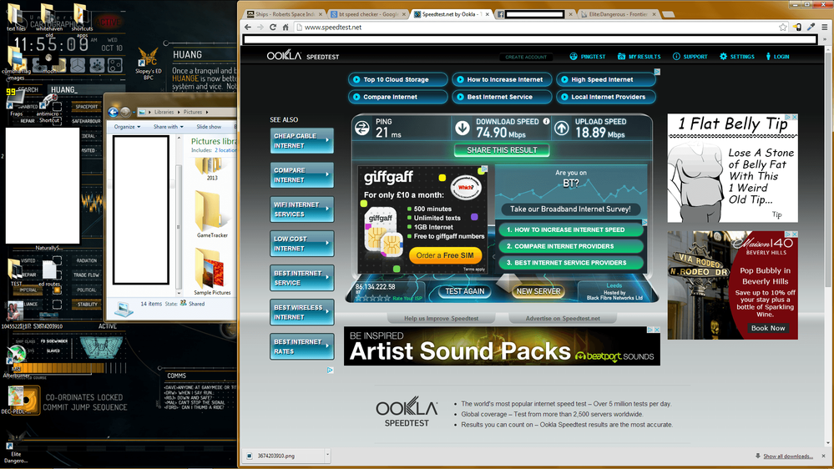Viewport: 834px width, 469px height.
Task: Open Explorer recent pages dropdown arrow
Action: pos(135,112)
